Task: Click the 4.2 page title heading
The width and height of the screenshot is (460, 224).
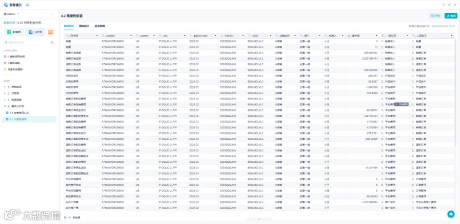Action: point(72,16)
